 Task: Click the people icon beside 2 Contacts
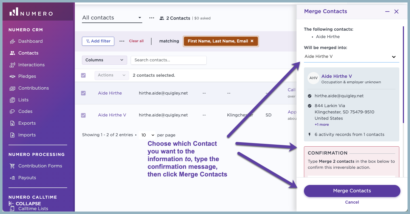click(x=162, y=18)
